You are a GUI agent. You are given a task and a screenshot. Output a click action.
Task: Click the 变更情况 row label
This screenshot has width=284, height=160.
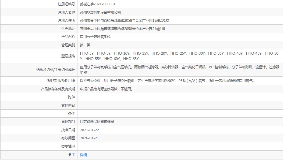[x=68, y=146]
